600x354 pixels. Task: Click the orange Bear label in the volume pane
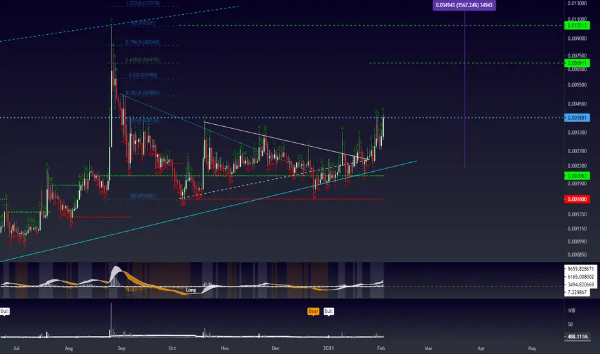coord(313,311)
